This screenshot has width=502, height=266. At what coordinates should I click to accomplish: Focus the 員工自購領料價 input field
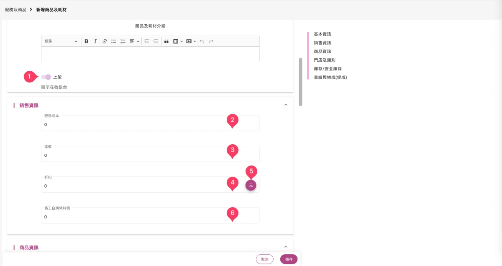pos(150,216)
